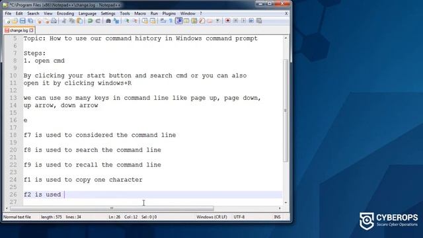Open the Window menu
The image size is (423, 238).
pos(188,13)
